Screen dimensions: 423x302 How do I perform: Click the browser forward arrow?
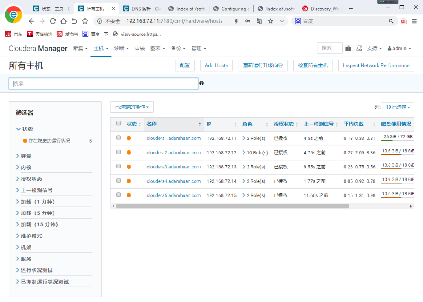[42, 21]
